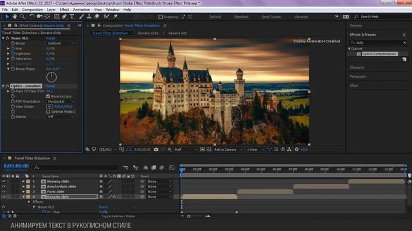The width and height of the screenshot is (412, 231).
Task: Click Draft 3D icon in timeline
Action: pyautogui.click(x=136, y=167)
